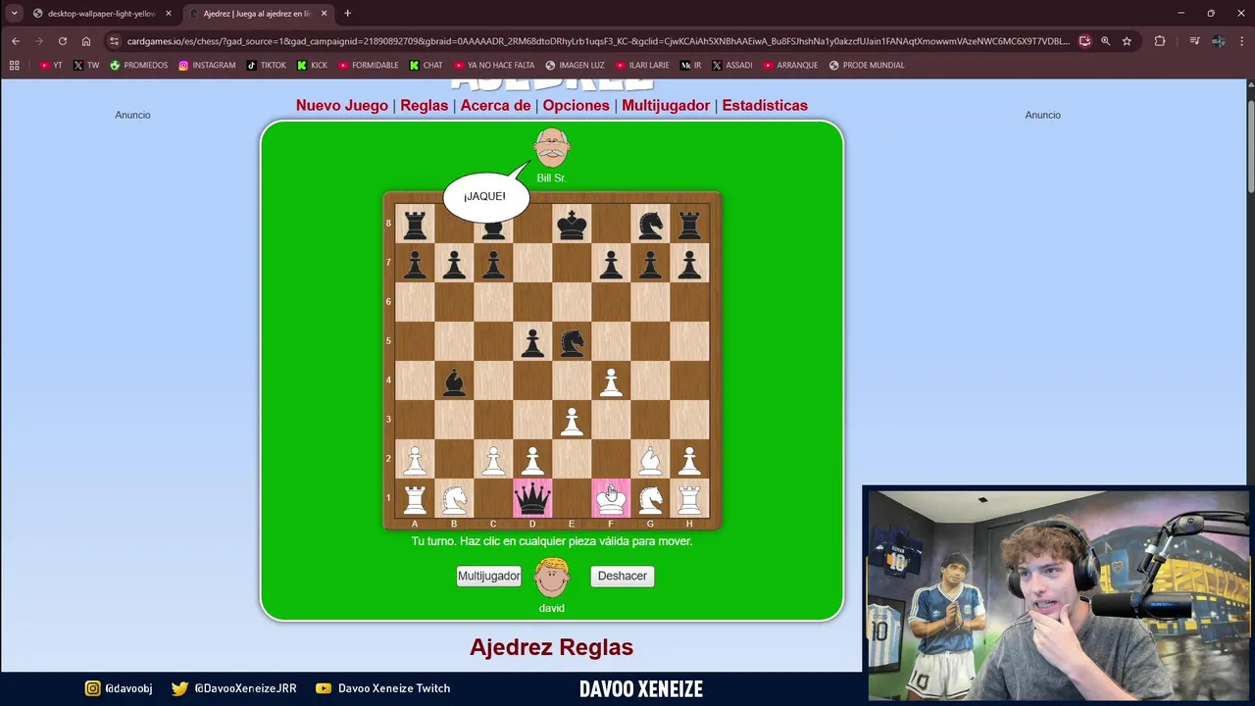
Task: Click the black rook on a8
Action: (x=415, y=225)
